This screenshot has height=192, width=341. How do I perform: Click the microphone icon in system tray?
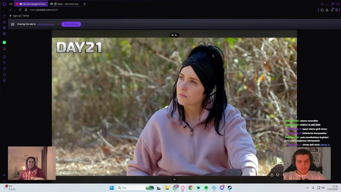coord(313,188)
